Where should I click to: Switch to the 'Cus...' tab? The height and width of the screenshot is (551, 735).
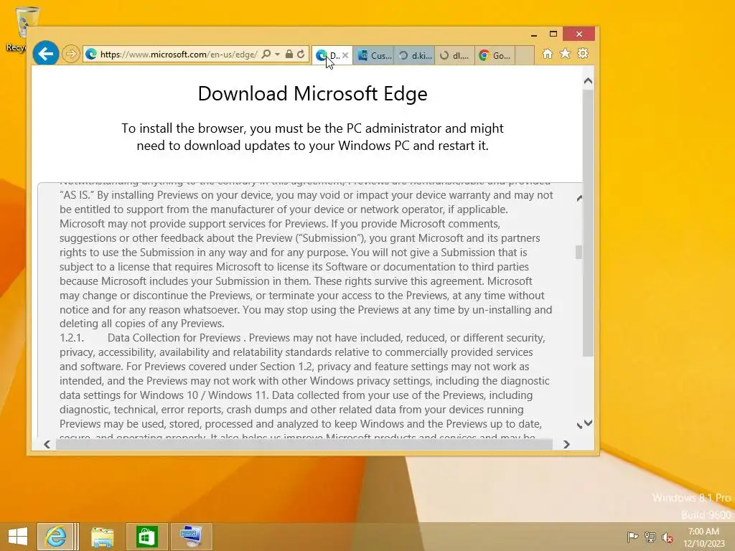point(374,55)
